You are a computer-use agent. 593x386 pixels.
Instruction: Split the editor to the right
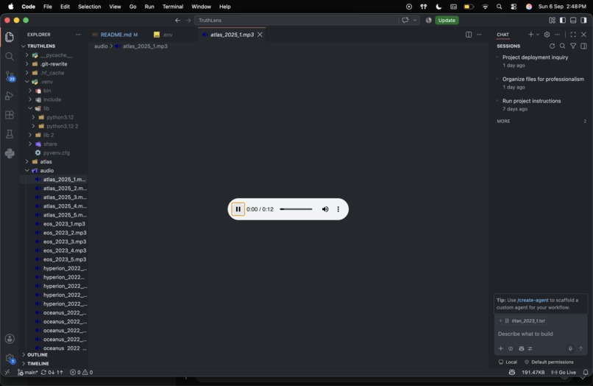click(469, 35)
